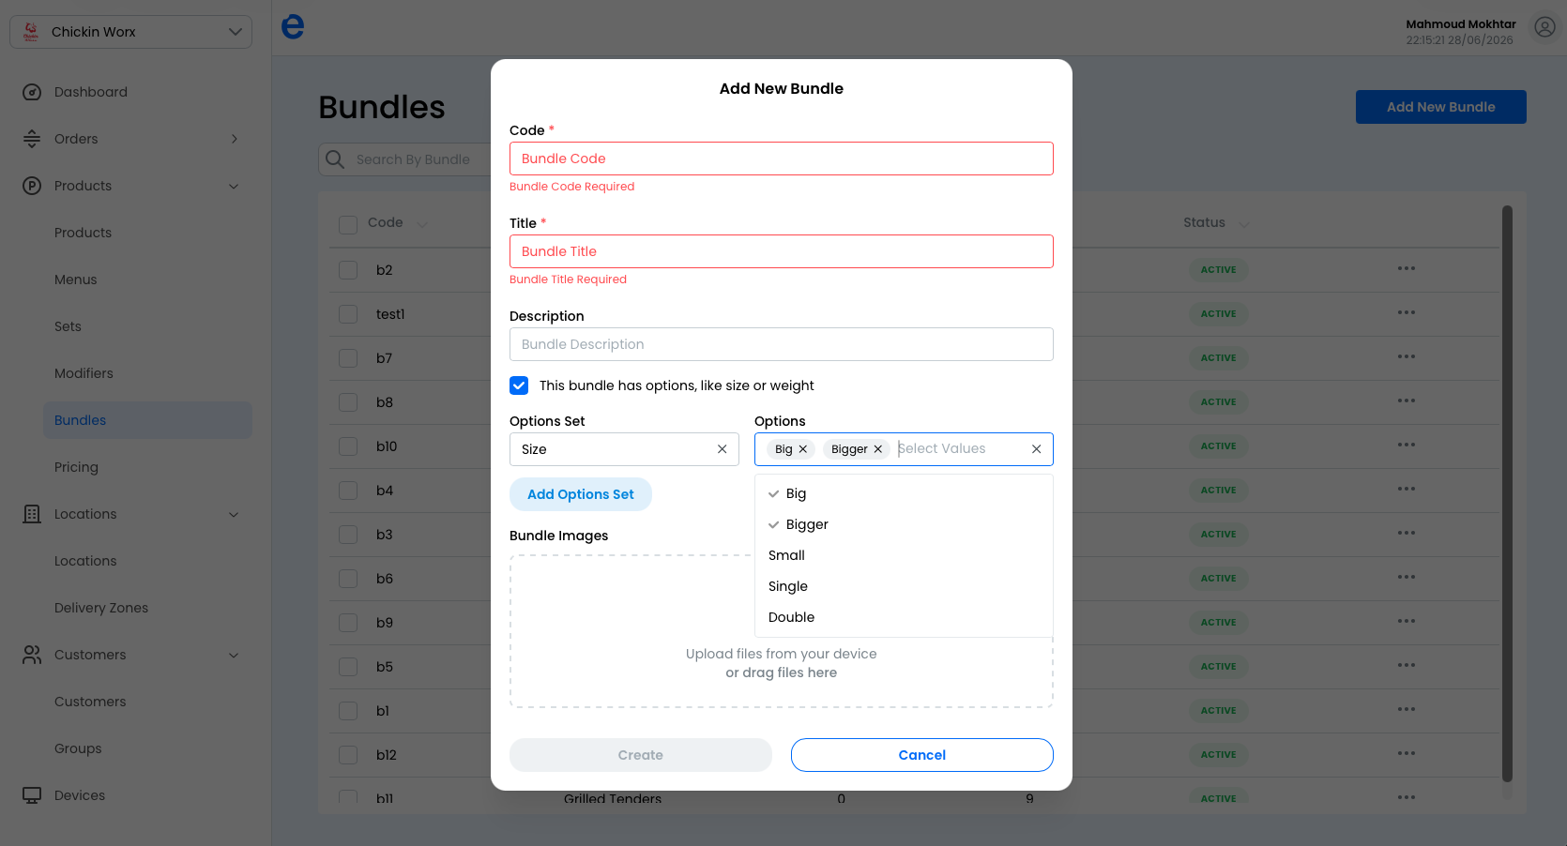1567x846 pixels.
Task: Check the checkbox for row b7
Action: click(x=348, y=358)
